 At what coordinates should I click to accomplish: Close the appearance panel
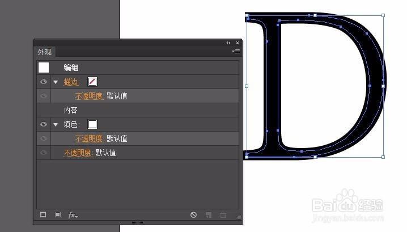tap(238, 43)
